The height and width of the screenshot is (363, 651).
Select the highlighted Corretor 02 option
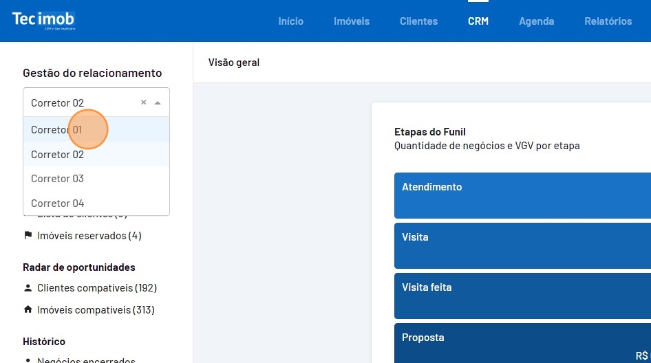click(57, 155)
